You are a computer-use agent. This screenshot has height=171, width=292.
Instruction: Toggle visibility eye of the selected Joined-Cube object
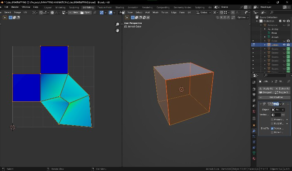point(284,45)
